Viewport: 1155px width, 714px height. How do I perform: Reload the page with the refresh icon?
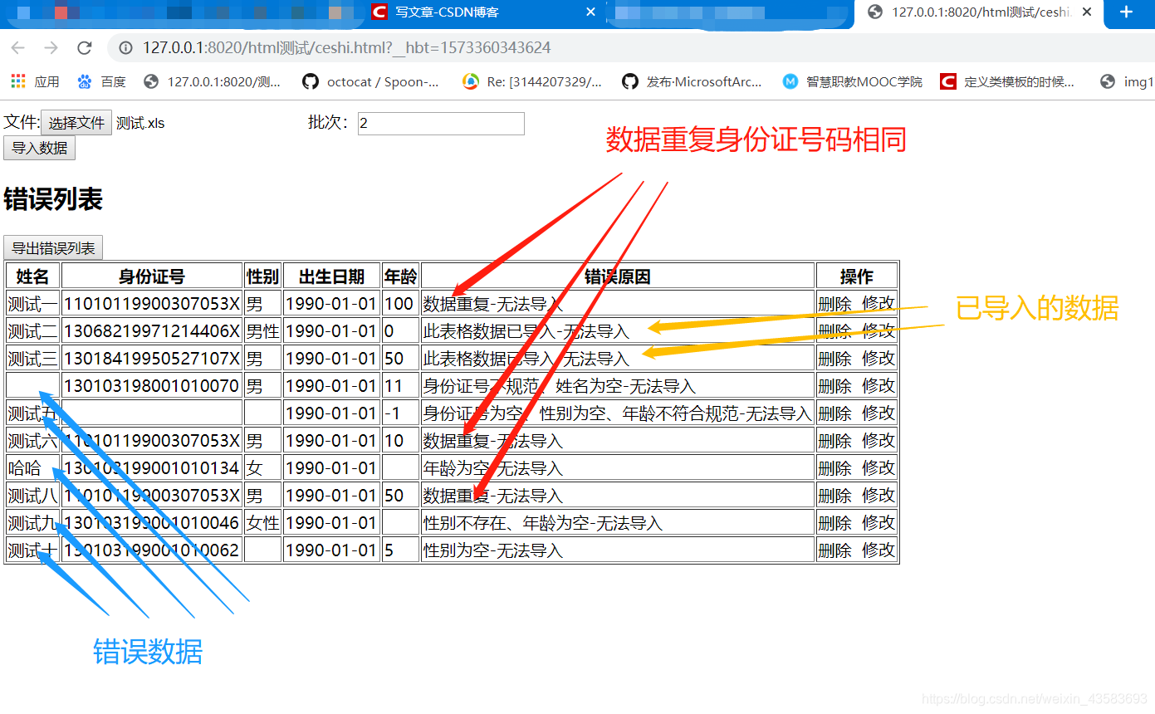coord(85,48)
